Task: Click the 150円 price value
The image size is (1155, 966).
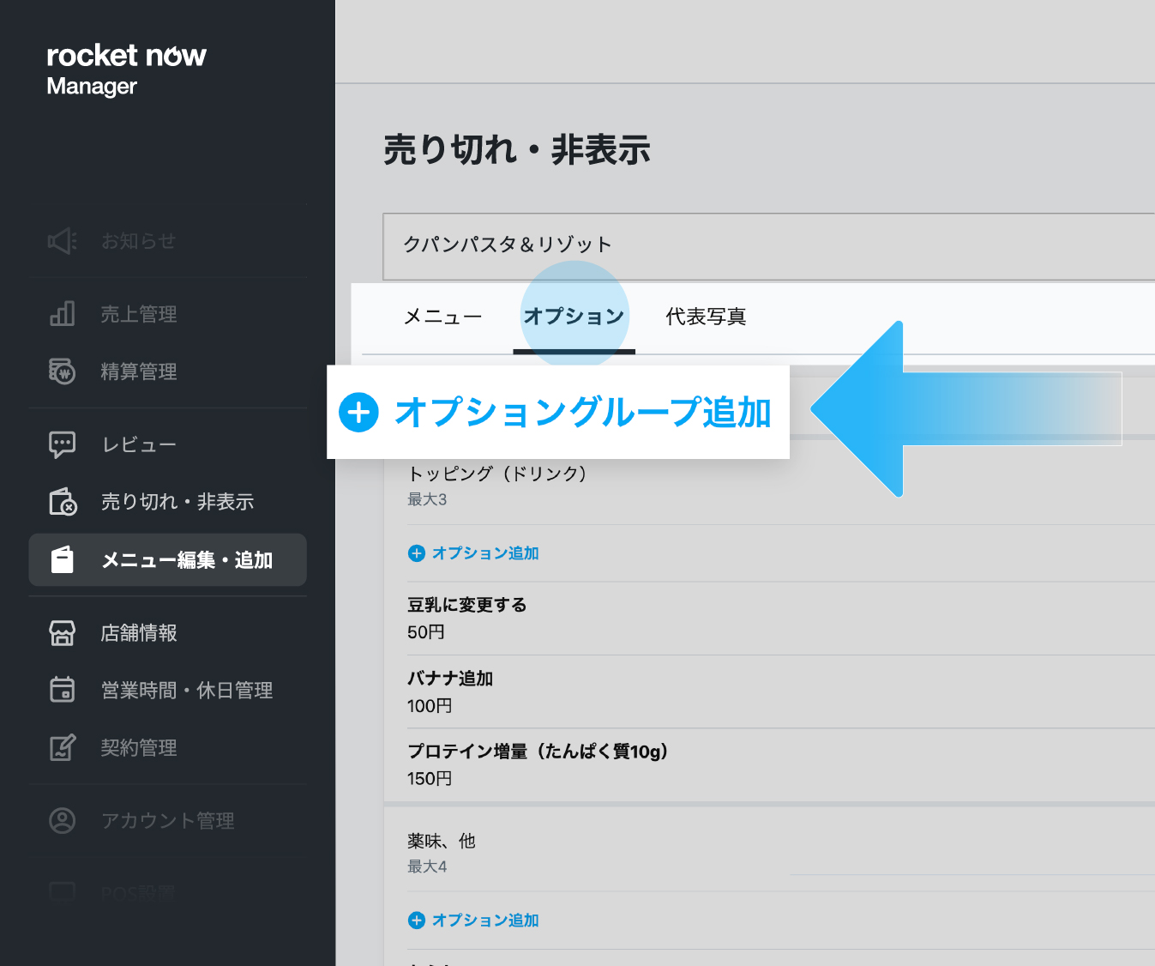Action: click(430, 779)
